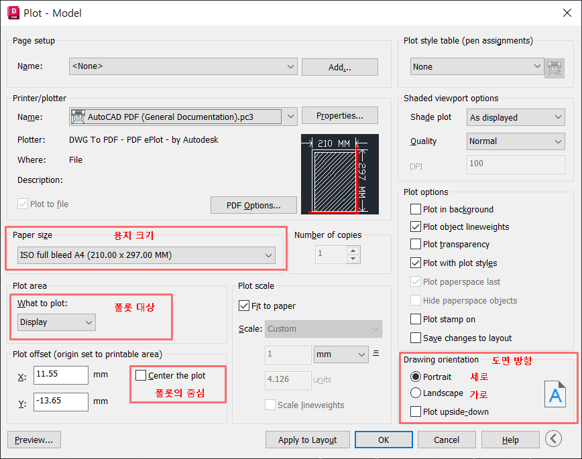Open the Scale Custom dropdown

[323, 329]
